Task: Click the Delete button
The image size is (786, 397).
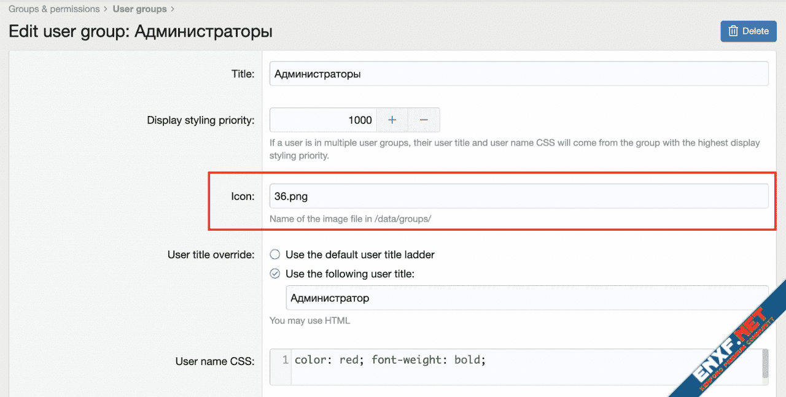Action: point(748,31)
